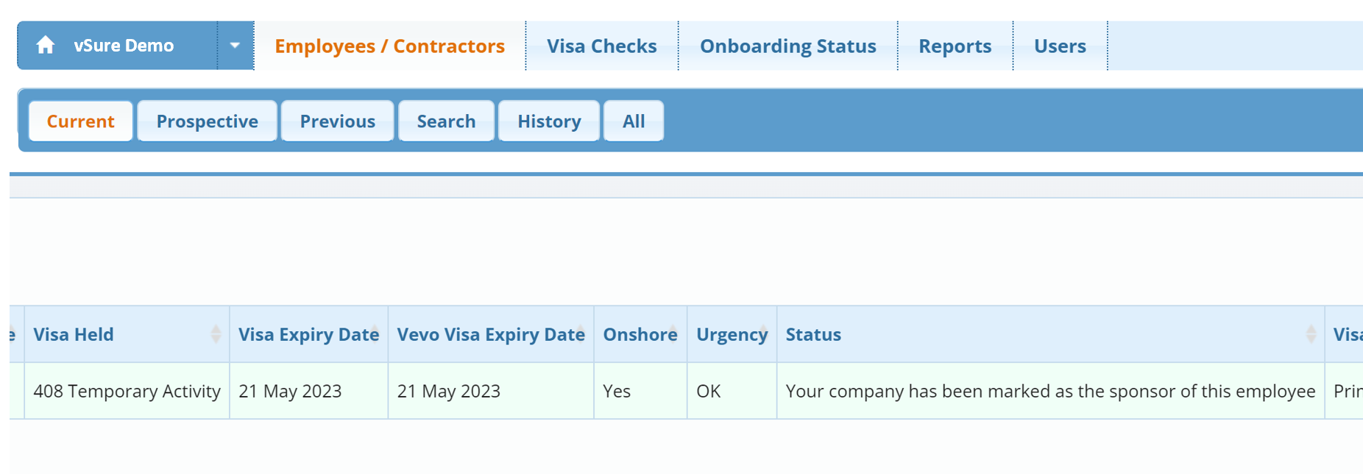This screenshot has width=1363, height=474.
Task: Open the History view
Action: pos(549,121)
